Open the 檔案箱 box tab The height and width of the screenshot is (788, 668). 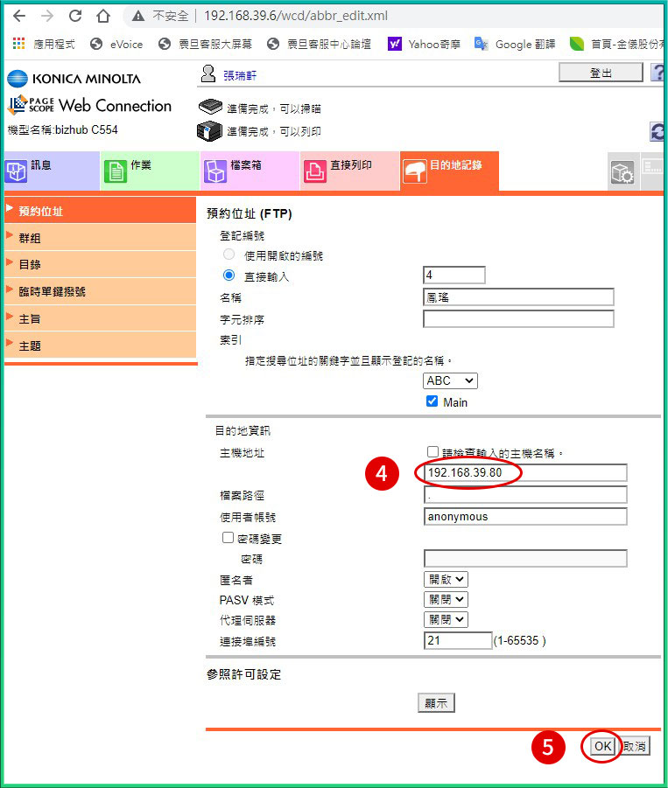tap(250, 171)
